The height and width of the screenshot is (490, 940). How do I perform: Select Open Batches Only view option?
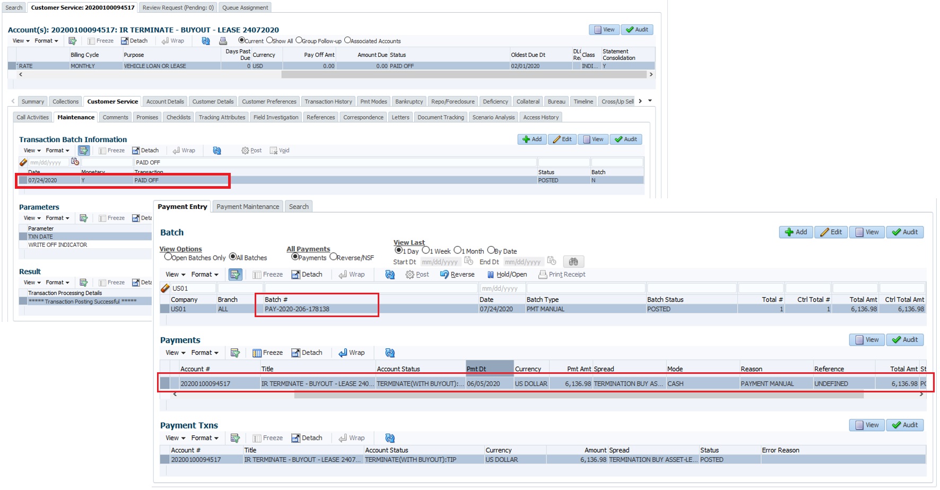168,257
